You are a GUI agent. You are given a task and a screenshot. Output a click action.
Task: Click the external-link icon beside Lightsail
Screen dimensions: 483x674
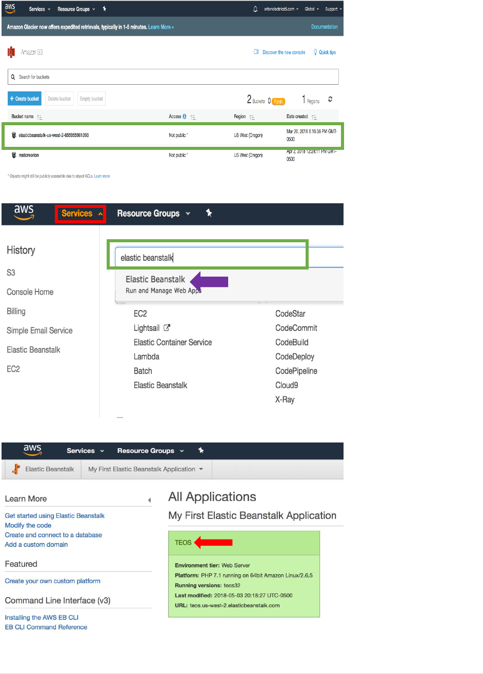[166, 328]
